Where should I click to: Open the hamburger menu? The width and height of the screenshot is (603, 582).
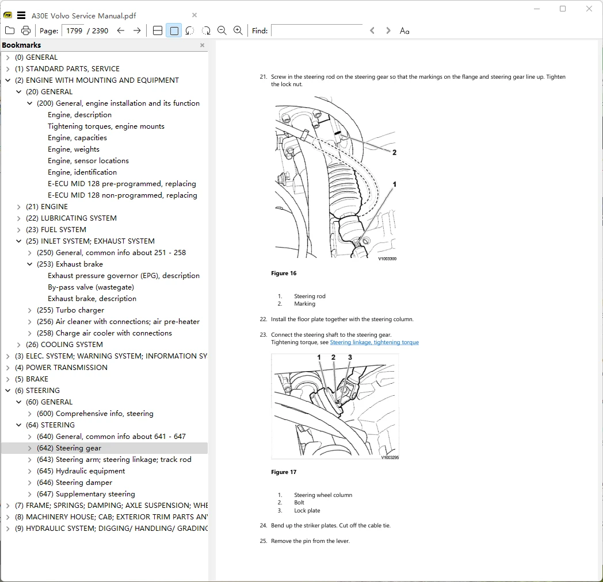coord(21,16)
